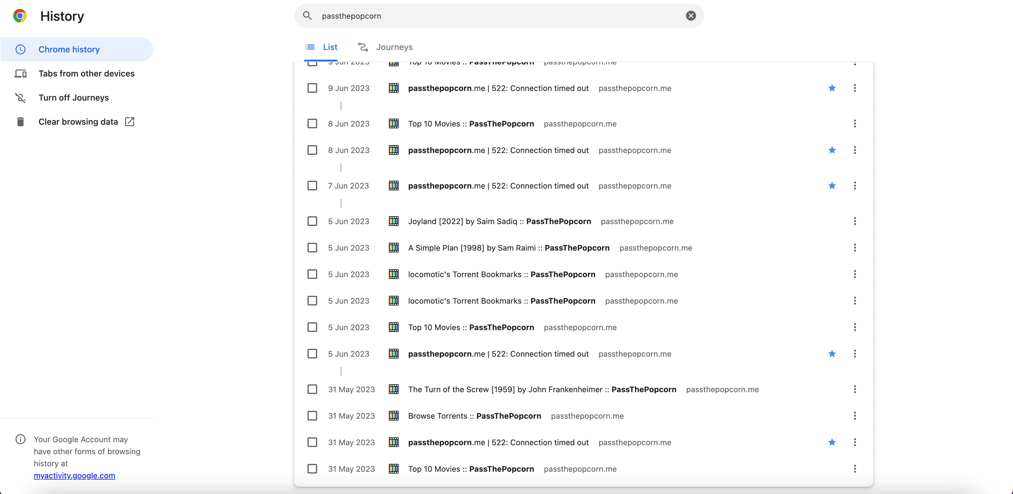
Task: Open the myactivity.google.com link
Action: point(74,476)
